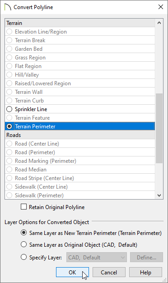Cancel the Convert Polyline dialog

coord(109,272)
